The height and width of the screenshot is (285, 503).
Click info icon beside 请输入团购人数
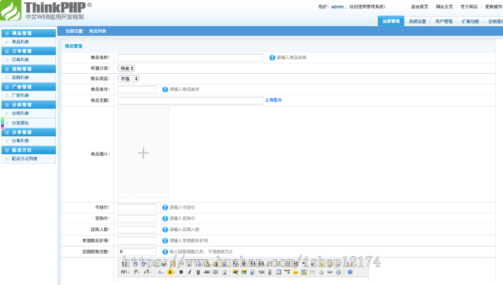[165, 230]
